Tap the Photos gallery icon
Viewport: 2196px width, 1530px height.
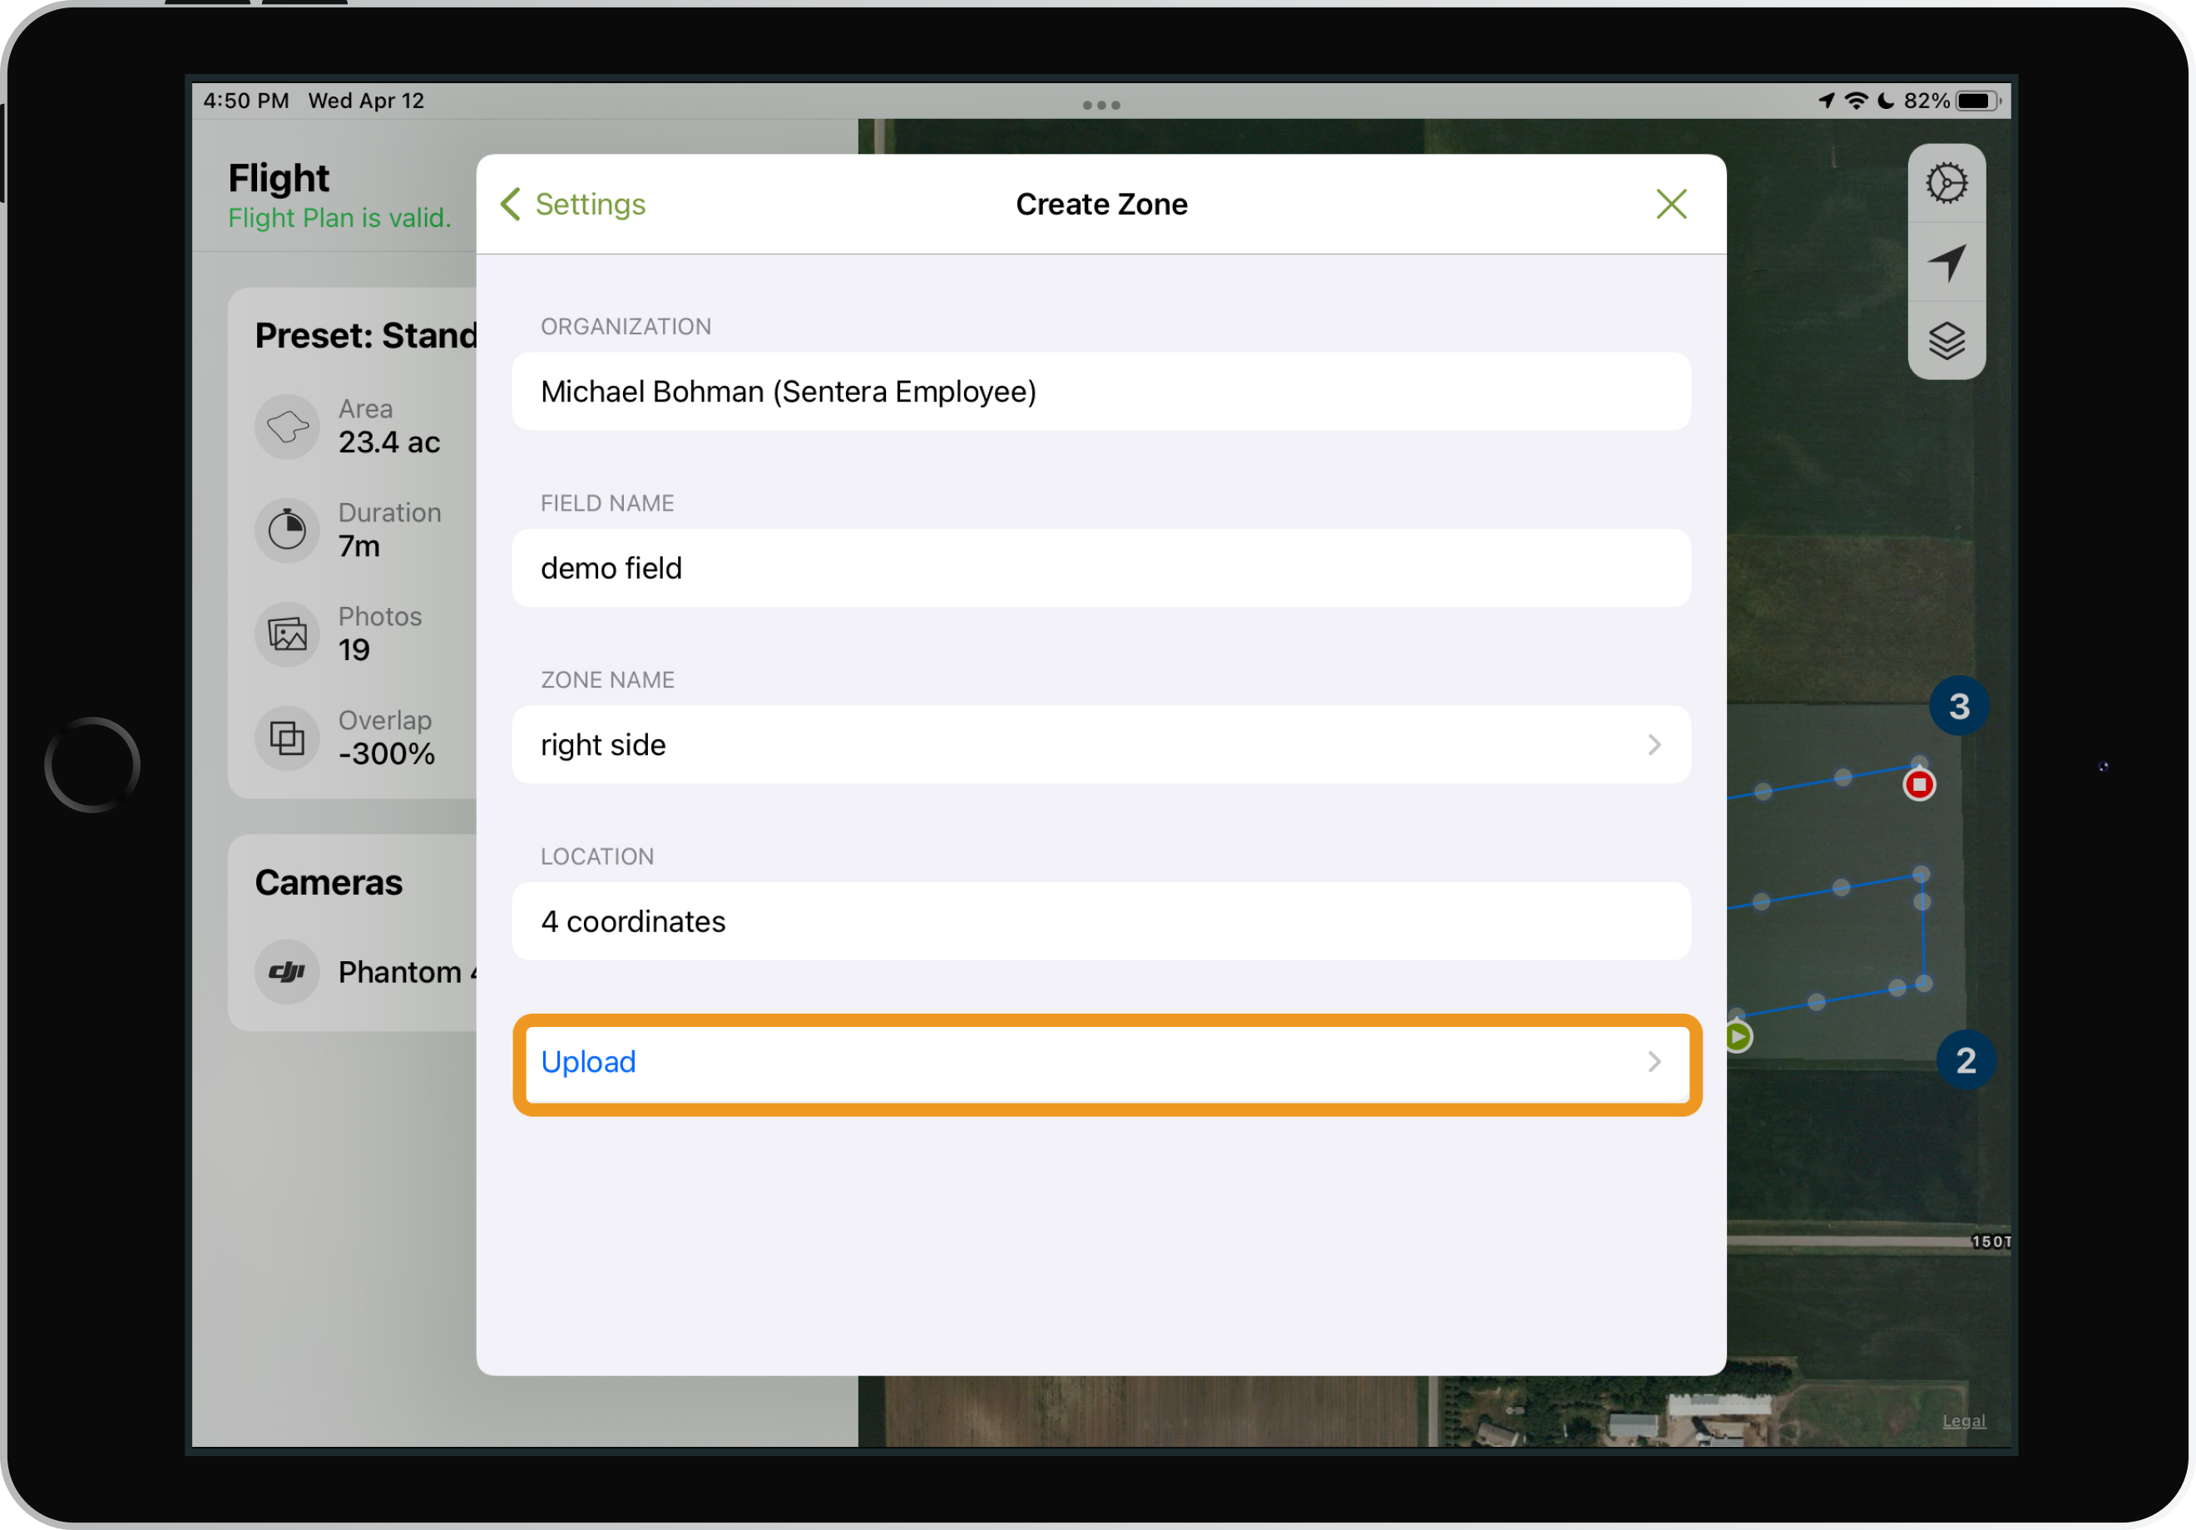point(287,634)
